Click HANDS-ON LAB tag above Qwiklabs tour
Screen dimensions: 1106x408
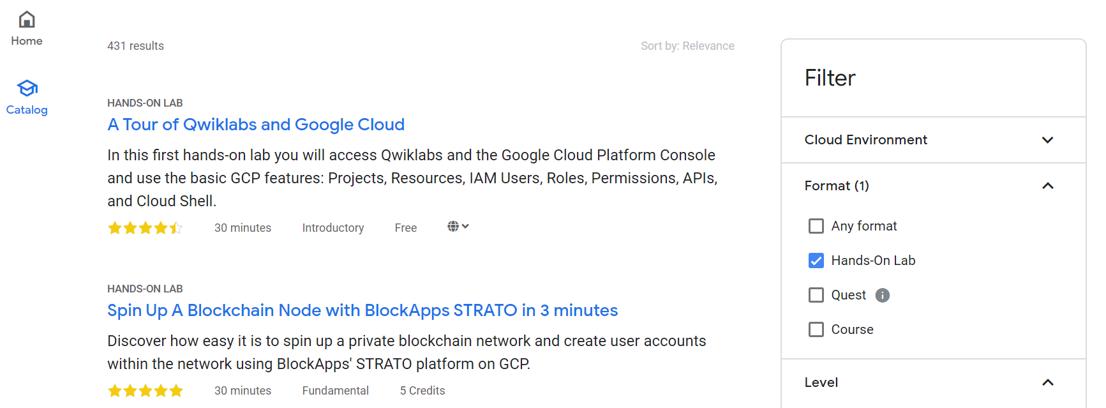coord(145,103)
